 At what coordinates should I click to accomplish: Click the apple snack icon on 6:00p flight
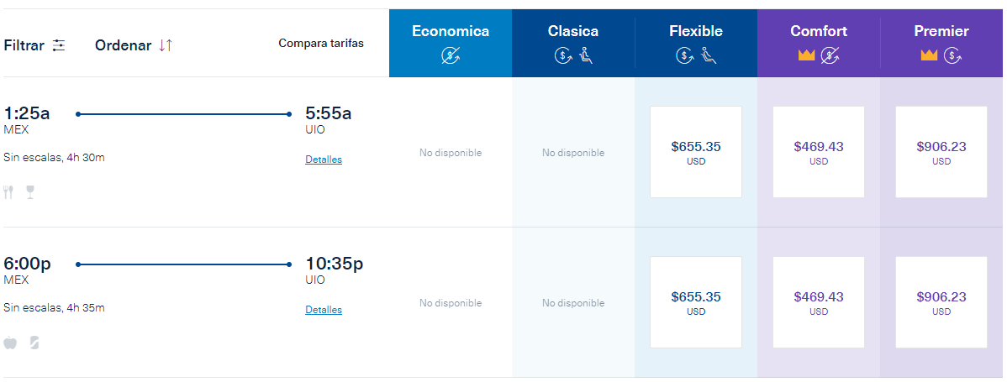11,342
